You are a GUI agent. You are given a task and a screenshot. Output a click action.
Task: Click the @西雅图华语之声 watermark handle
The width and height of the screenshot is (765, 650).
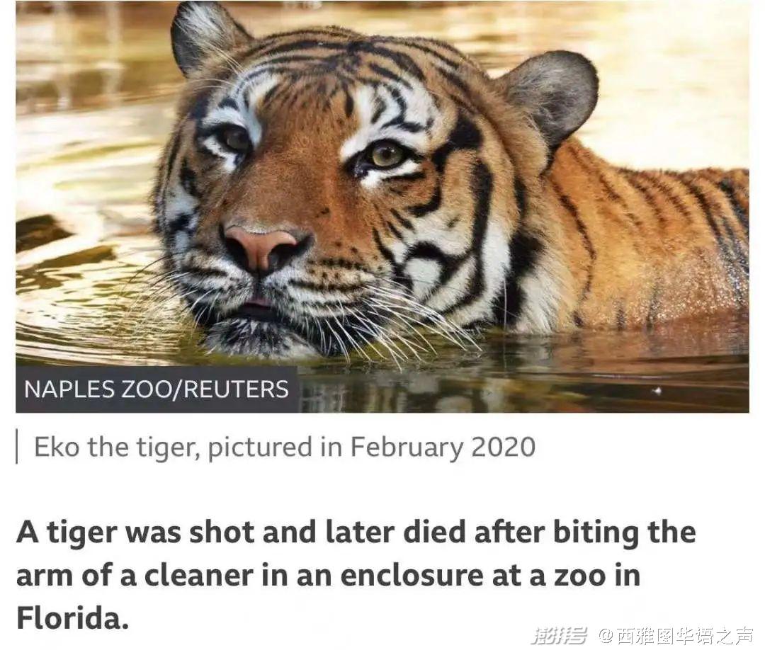click(676, 635)
